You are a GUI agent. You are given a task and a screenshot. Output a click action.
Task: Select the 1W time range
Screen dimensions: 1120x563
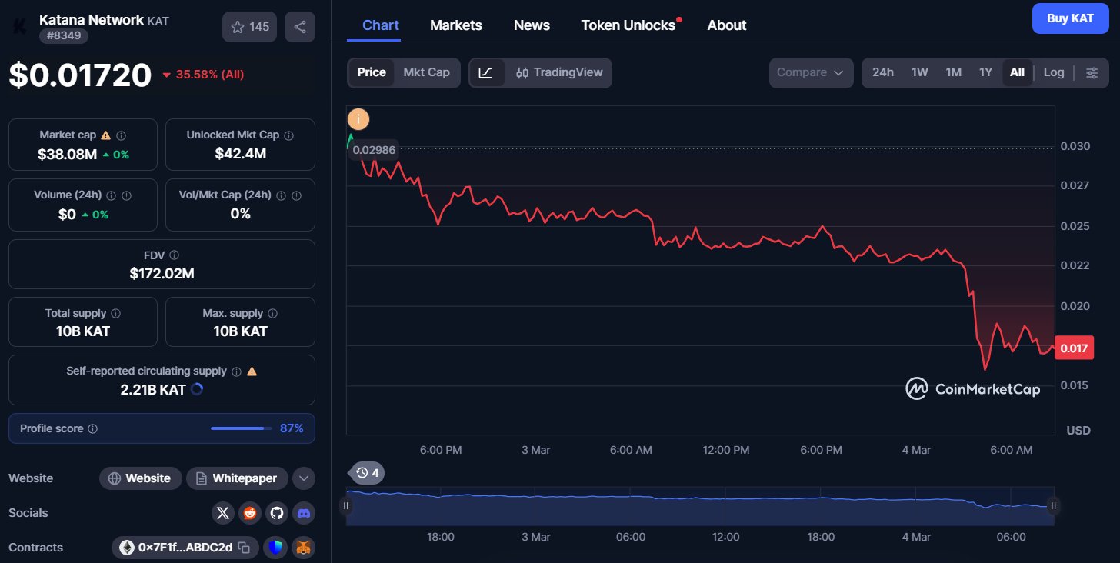[x=919, y=72]
